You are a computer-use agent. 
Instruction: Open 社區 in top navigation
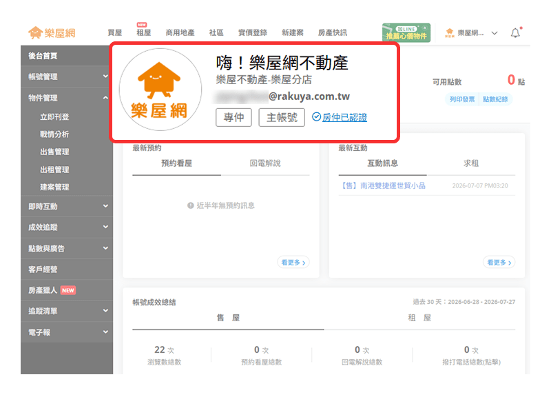pyautogui.click(x=216, y=32)
